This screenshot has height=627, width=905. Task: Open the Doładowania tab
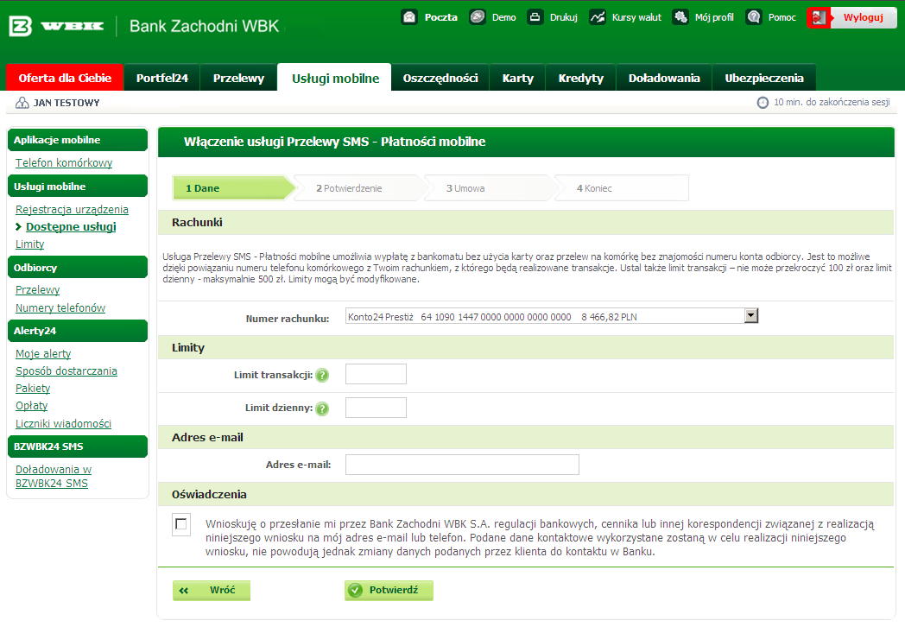(664, 78)
